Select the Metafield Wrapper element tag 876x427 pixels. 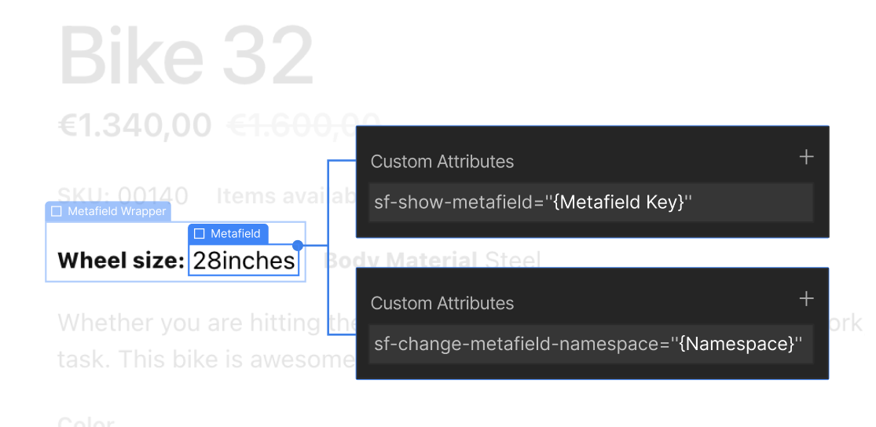coord(108,211)
